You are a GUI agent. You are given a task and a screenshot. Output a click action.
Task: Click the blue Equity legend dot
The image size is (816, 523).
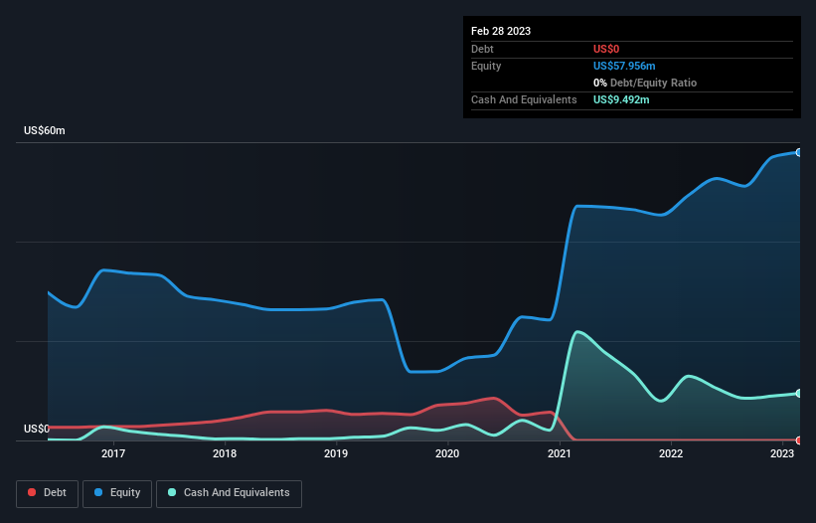tap(98, 492)
